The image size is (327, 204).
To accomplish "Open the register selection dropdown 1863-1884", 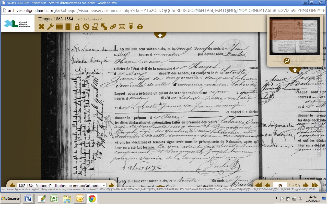I will coord(62,185).
